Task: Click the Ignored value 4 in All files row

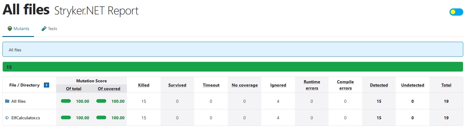Action: click(x=278, y=101)
